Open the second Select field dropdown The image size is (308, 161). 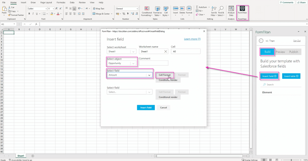(129, 92)
